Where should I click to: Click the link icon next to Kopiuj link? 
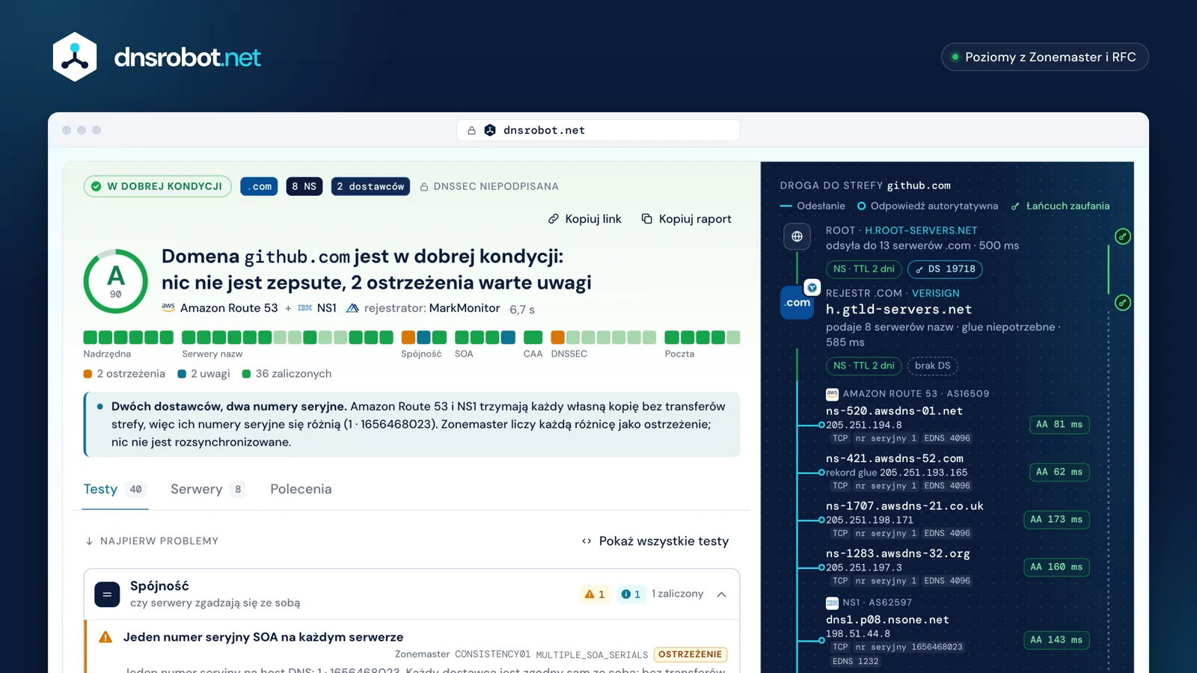coord(554,219)
